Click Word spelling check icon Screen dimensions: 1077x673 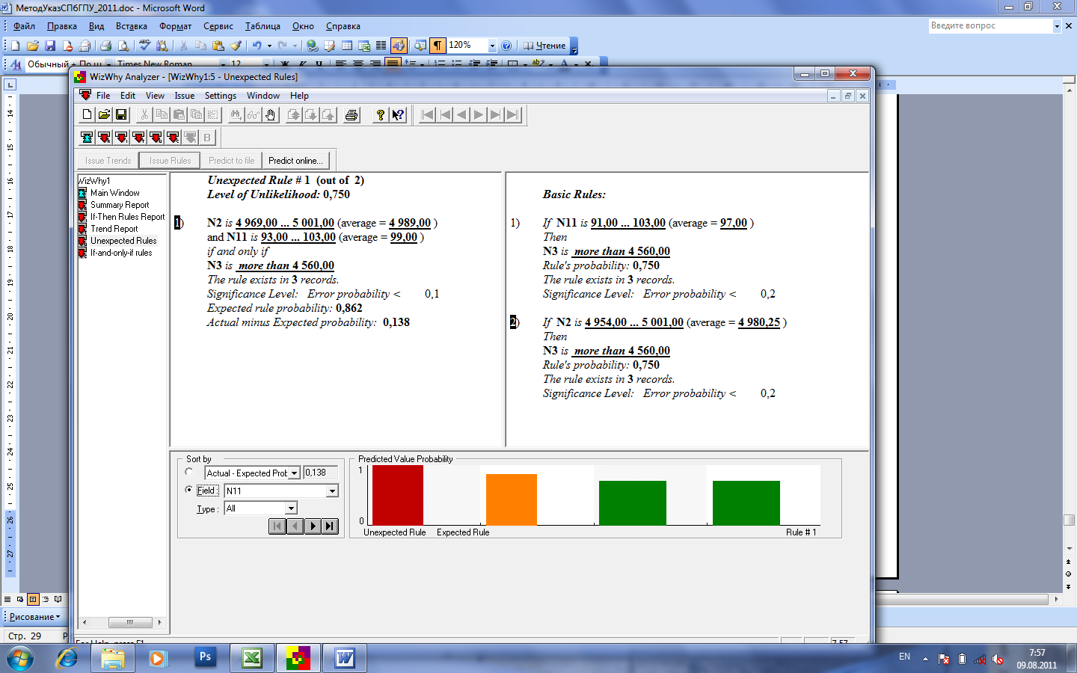pyautogui.click(x=144, y=46)
